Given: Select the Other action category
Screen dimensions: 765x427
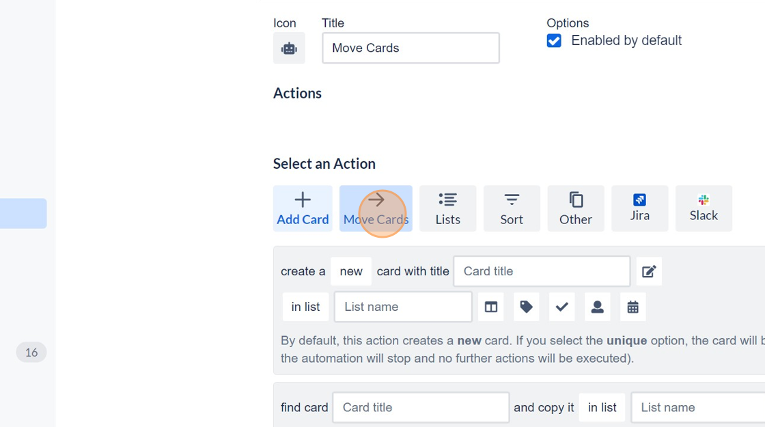Looking at the screenshot, I should (576, 208).
